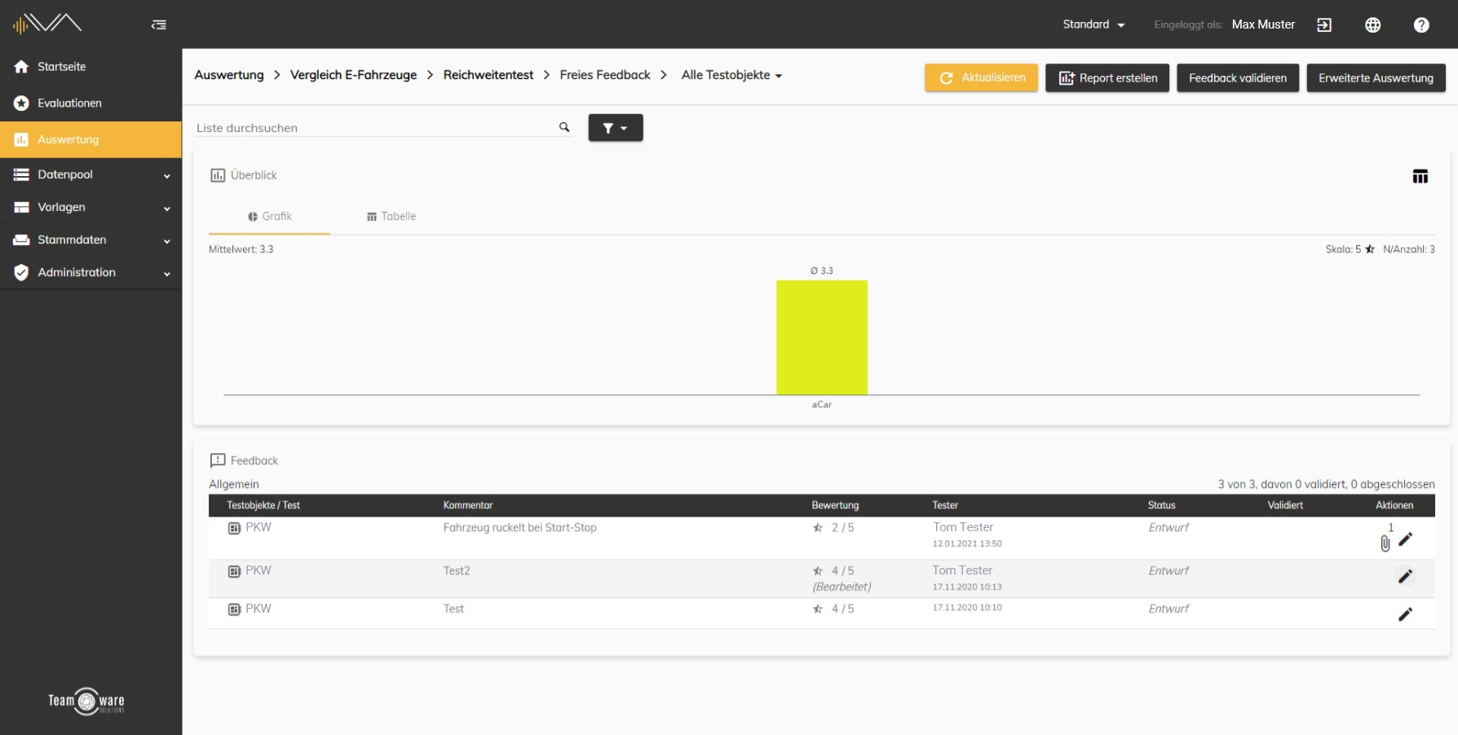1458x735 pixels.
Task: Edit the Test2 feedback entry
Action: pyautogui.click(x=1406, y=576)
